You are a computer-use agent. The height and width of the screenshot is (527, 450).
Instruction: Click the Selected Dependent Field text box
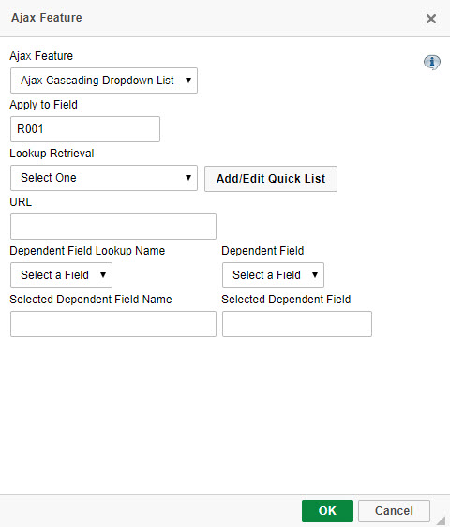[297, 324]
